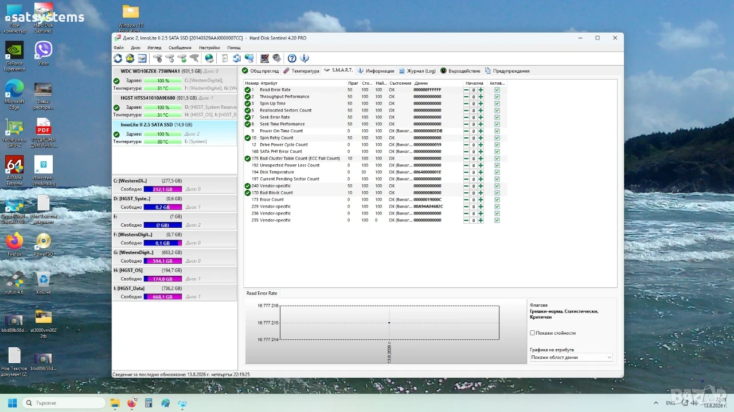The image size is (734, 412).
Task: Click the refresh disk information toolbar icon
Action: [118, 58]
